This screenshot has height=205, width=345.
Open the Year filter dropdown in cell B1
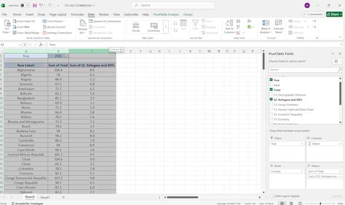66,56
